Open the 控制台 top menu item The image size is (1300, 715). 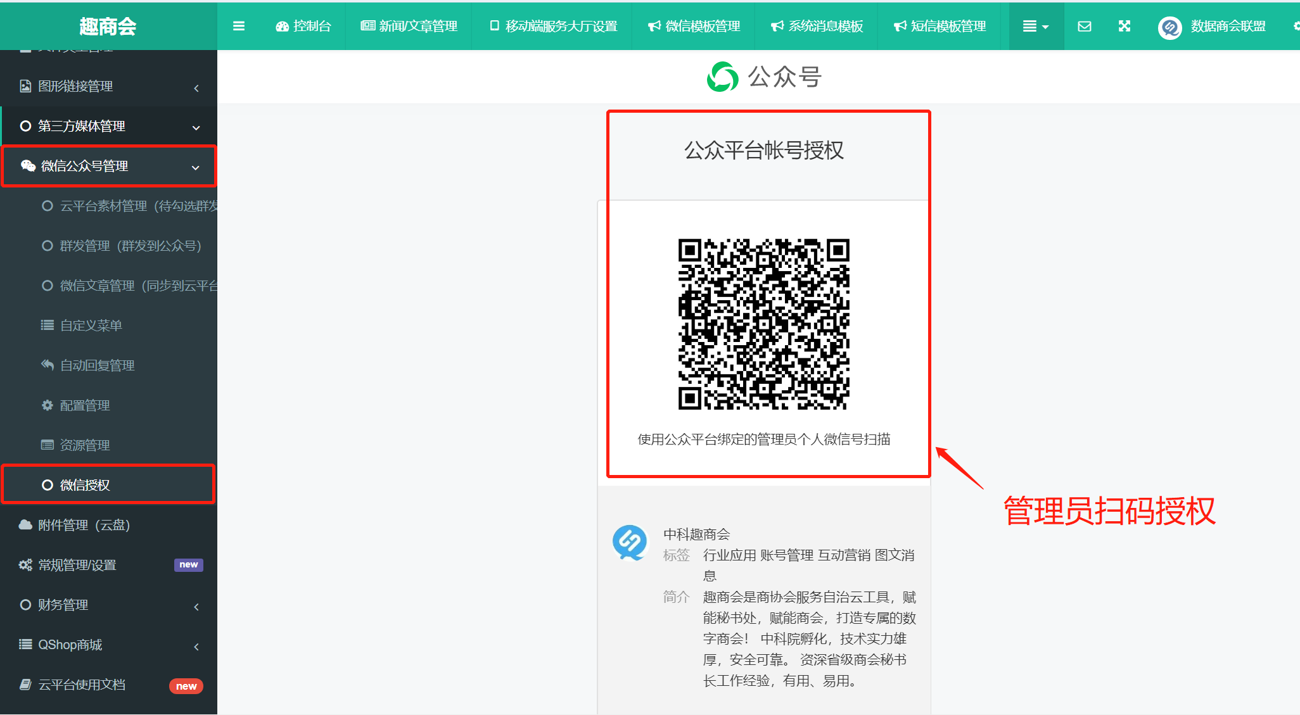pos(303,26)
